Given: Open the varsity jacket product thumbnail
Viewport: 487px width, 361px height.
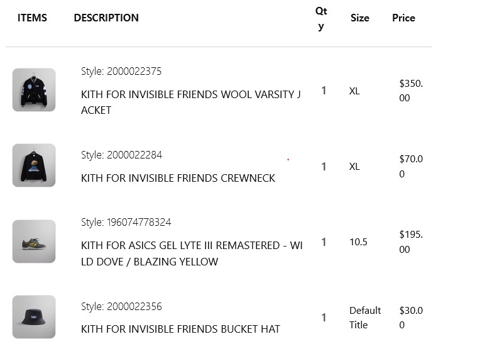Looking at the screenshot, I should pyautogui.click(x=34, y=90).
